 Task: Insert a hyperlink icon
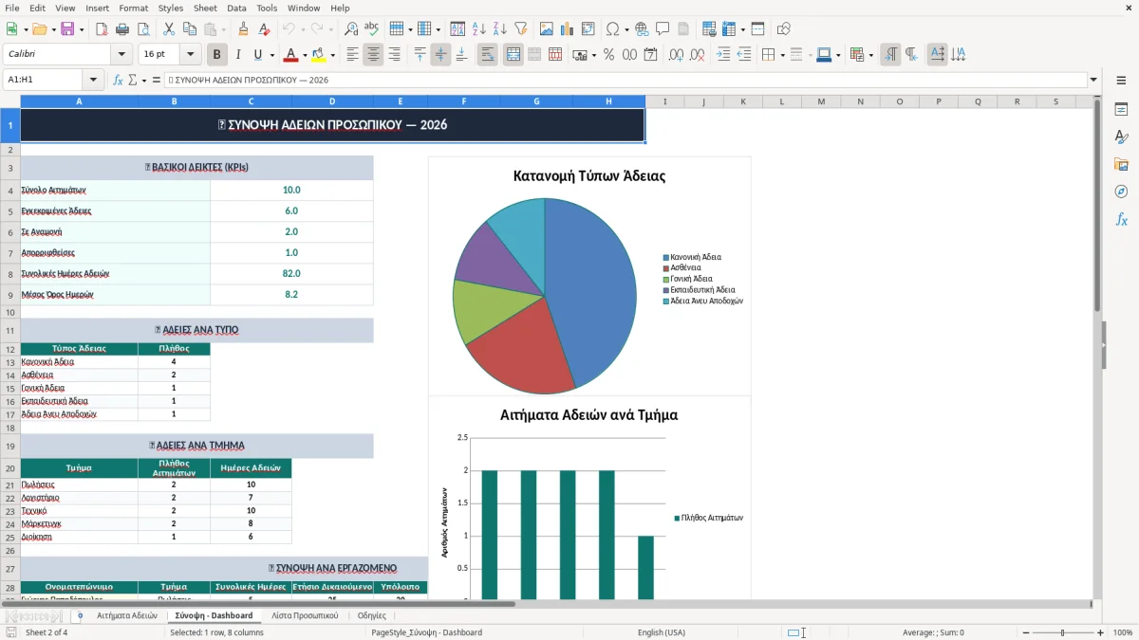click(x=643, y=29)
